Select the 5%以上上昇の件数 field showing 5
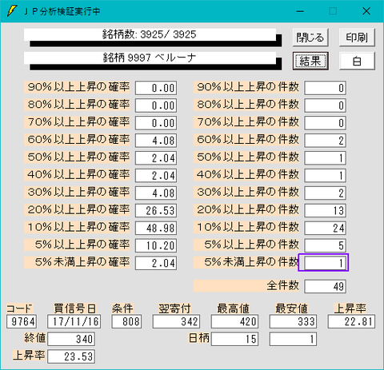384x370 pixels. point(326,245)
